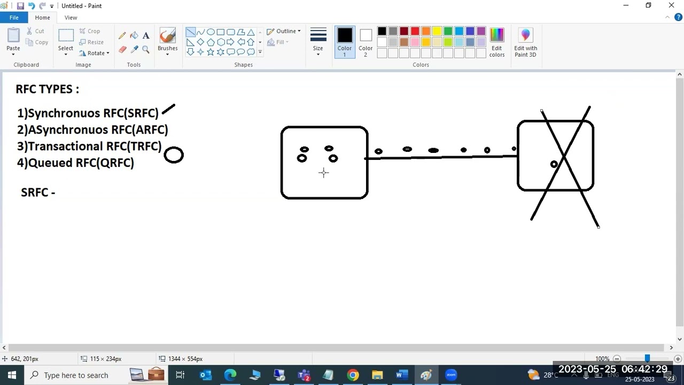684x385 pixels.
Task: Open Customize Quick Access Toolbar dropdown
Action: coord(52,6)
